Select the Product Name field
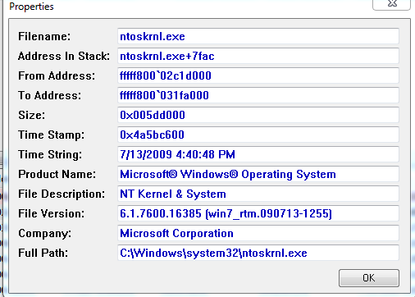Viewport: 415px width, 297px height. (258, 174)
